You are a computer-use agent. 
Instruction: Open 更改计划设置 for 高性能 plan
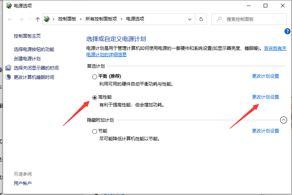tap(265, 97)
